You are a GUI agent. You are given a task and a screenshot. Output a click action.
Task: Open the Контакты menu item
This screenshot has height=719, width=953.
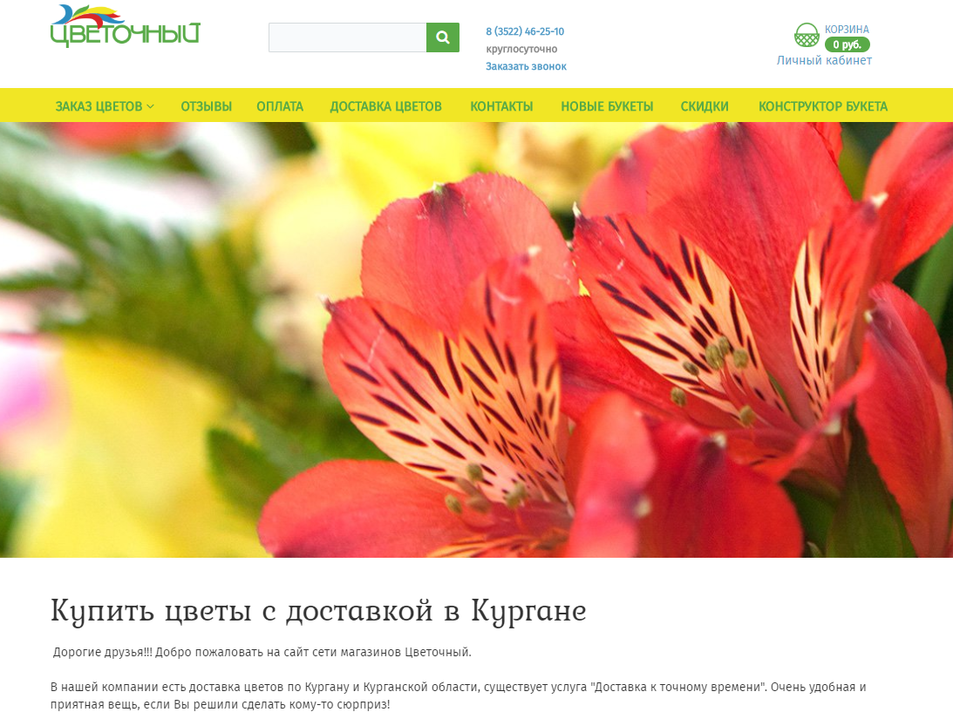(501, 106)
